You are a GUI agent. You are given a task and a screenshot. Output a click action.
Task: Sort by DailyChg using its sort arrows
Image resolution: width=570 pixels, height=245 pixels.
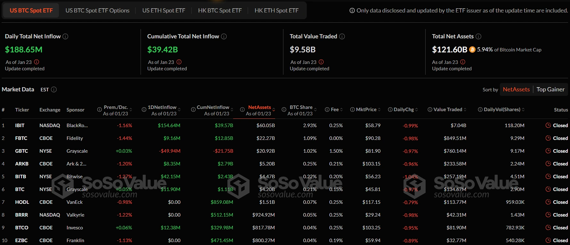coord(417,110)
